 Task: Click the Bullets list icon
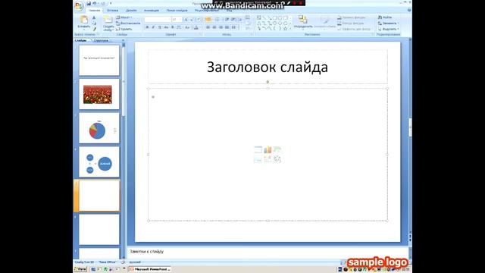pyautogui.click(x=208, y=20)
